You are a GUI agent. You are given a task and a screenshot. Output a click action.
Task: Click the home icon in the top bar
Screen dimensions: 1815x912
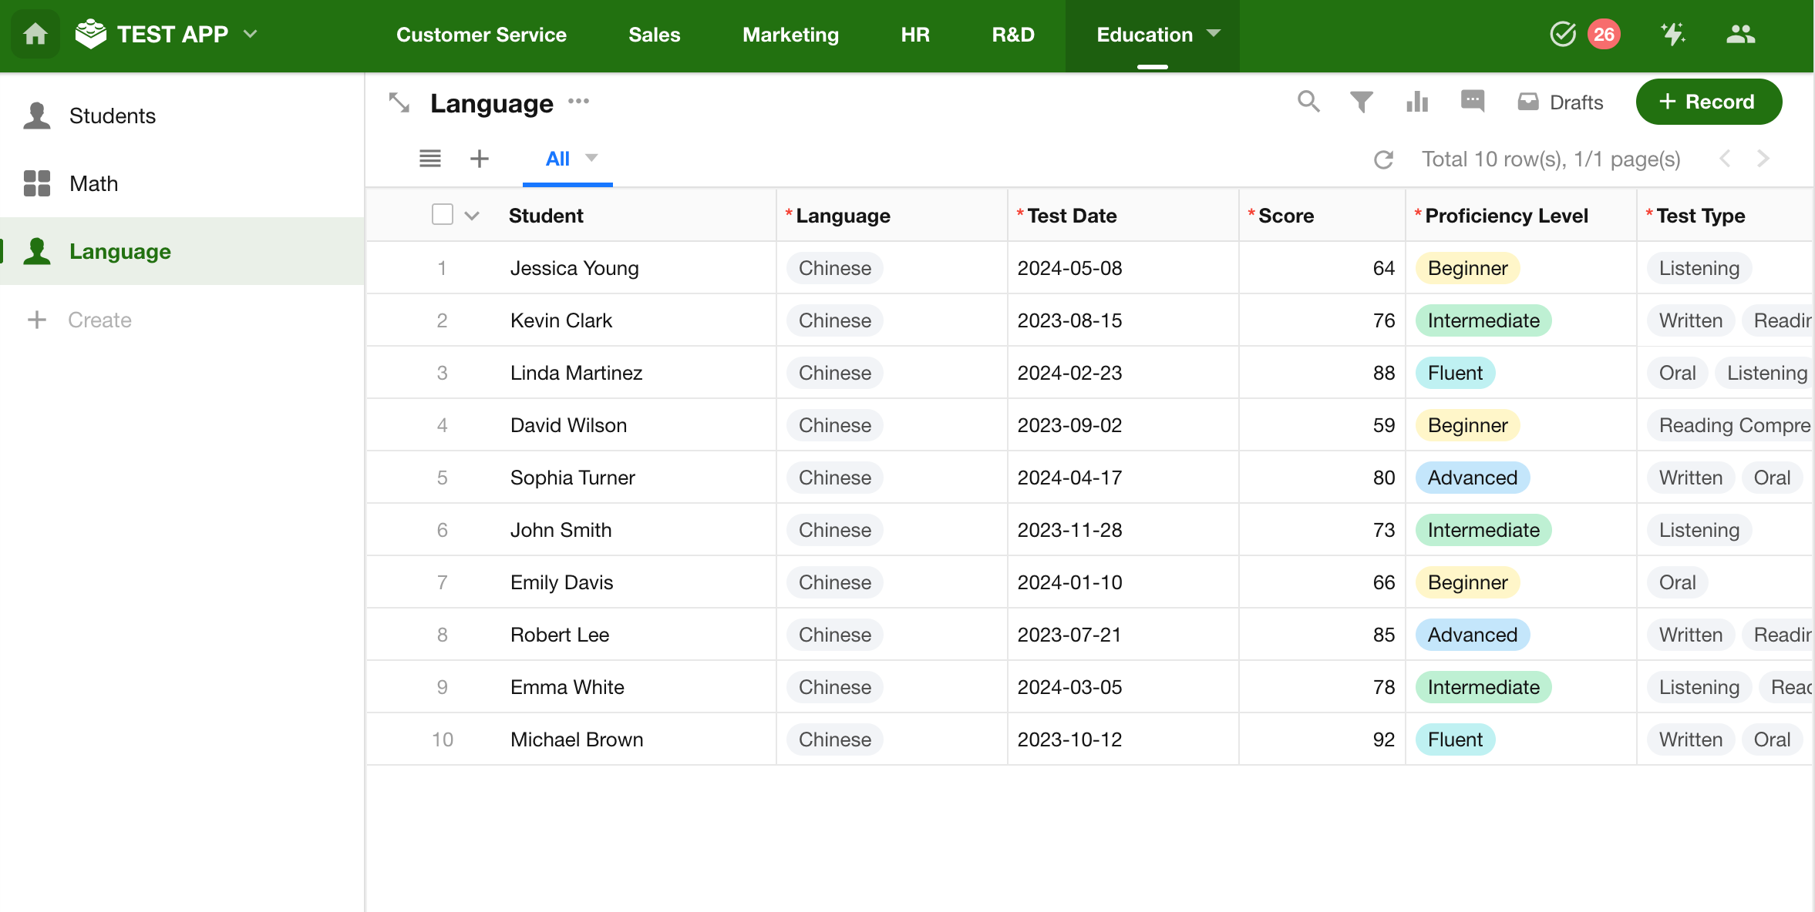pyautogui.click(x=35, y=35)
